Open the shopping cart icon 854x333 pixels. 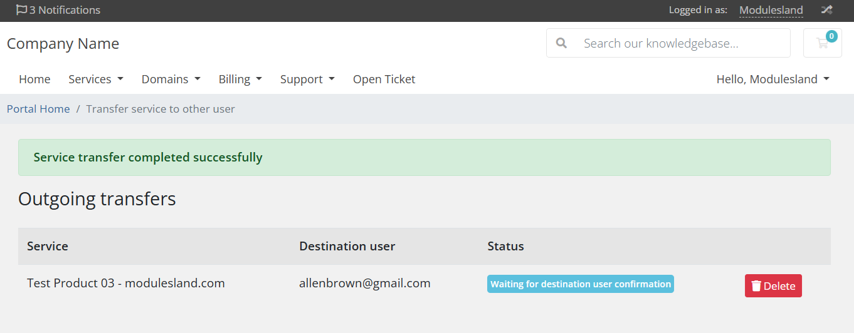(x=821, y=44)
